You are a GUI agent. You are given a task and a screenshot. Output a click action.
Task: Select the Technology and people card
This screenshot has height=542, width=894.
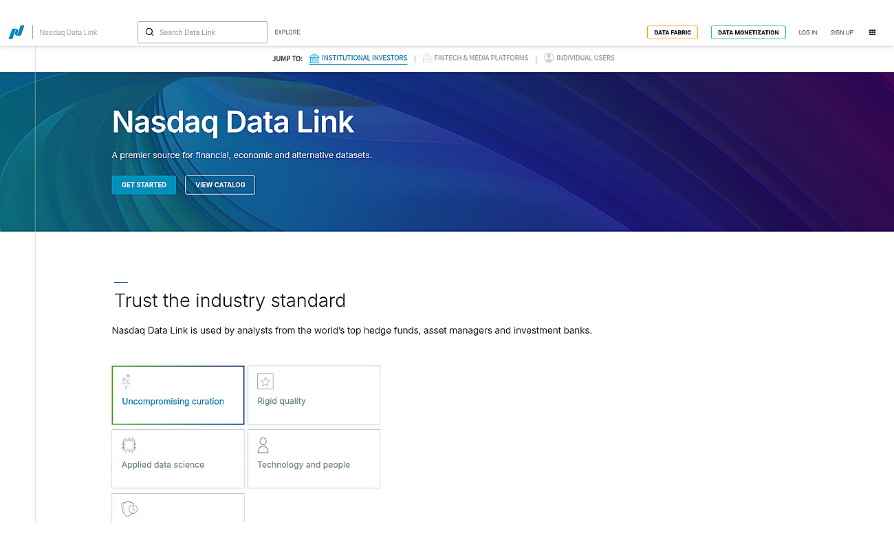click(314, 459)
